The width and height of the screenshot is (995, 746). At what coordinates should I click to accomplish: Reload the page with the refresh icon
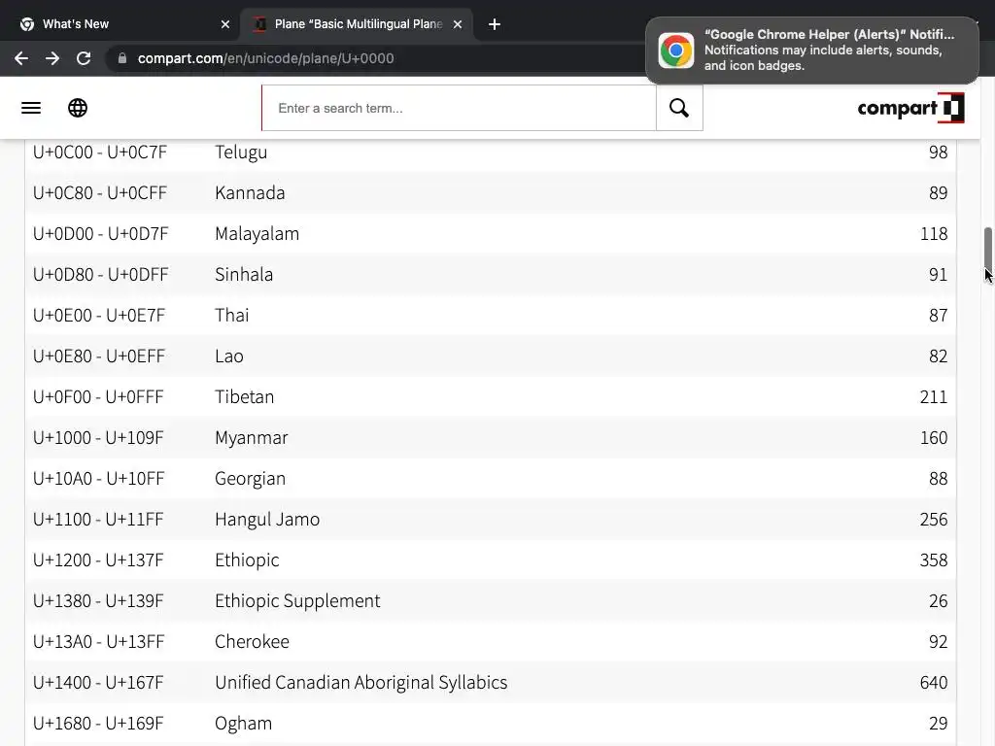pos(84,58)
